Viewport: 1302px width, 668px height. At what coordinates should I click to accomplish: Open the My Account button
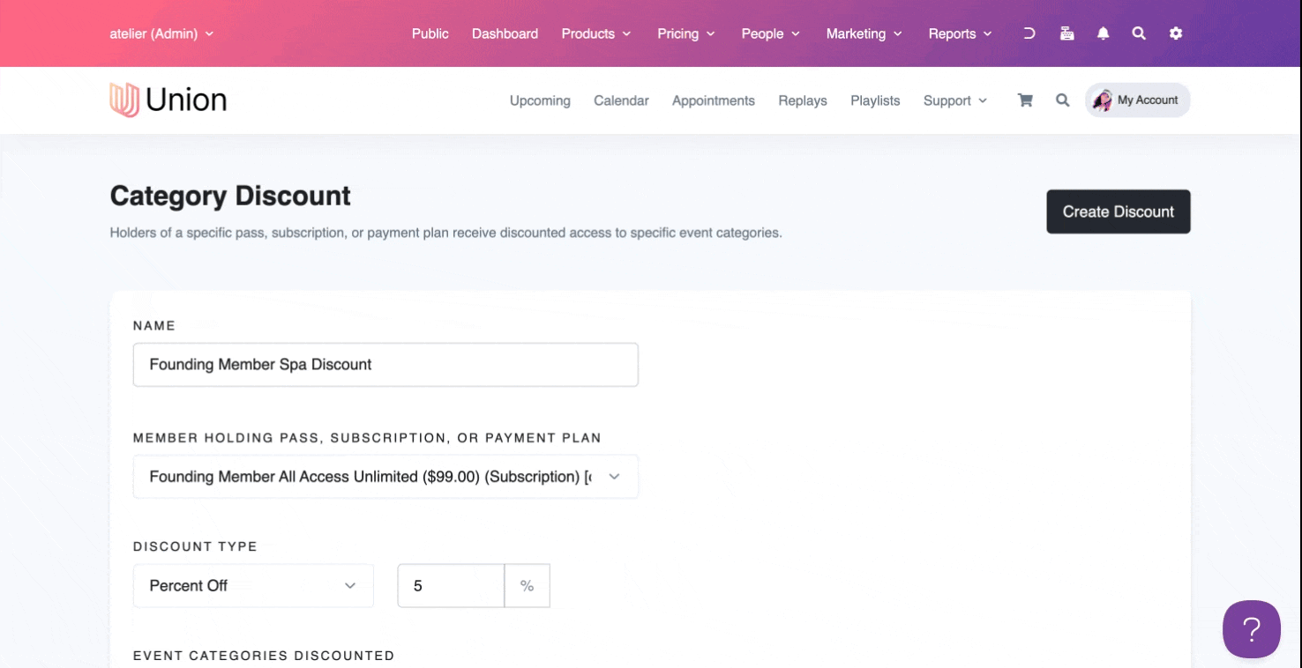coord(1138,100)
